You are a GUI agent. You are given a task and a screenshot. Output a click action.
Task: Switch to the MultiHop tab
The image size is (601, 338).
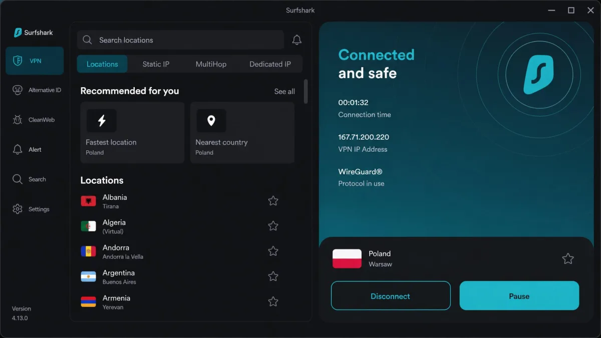(211, 64)
